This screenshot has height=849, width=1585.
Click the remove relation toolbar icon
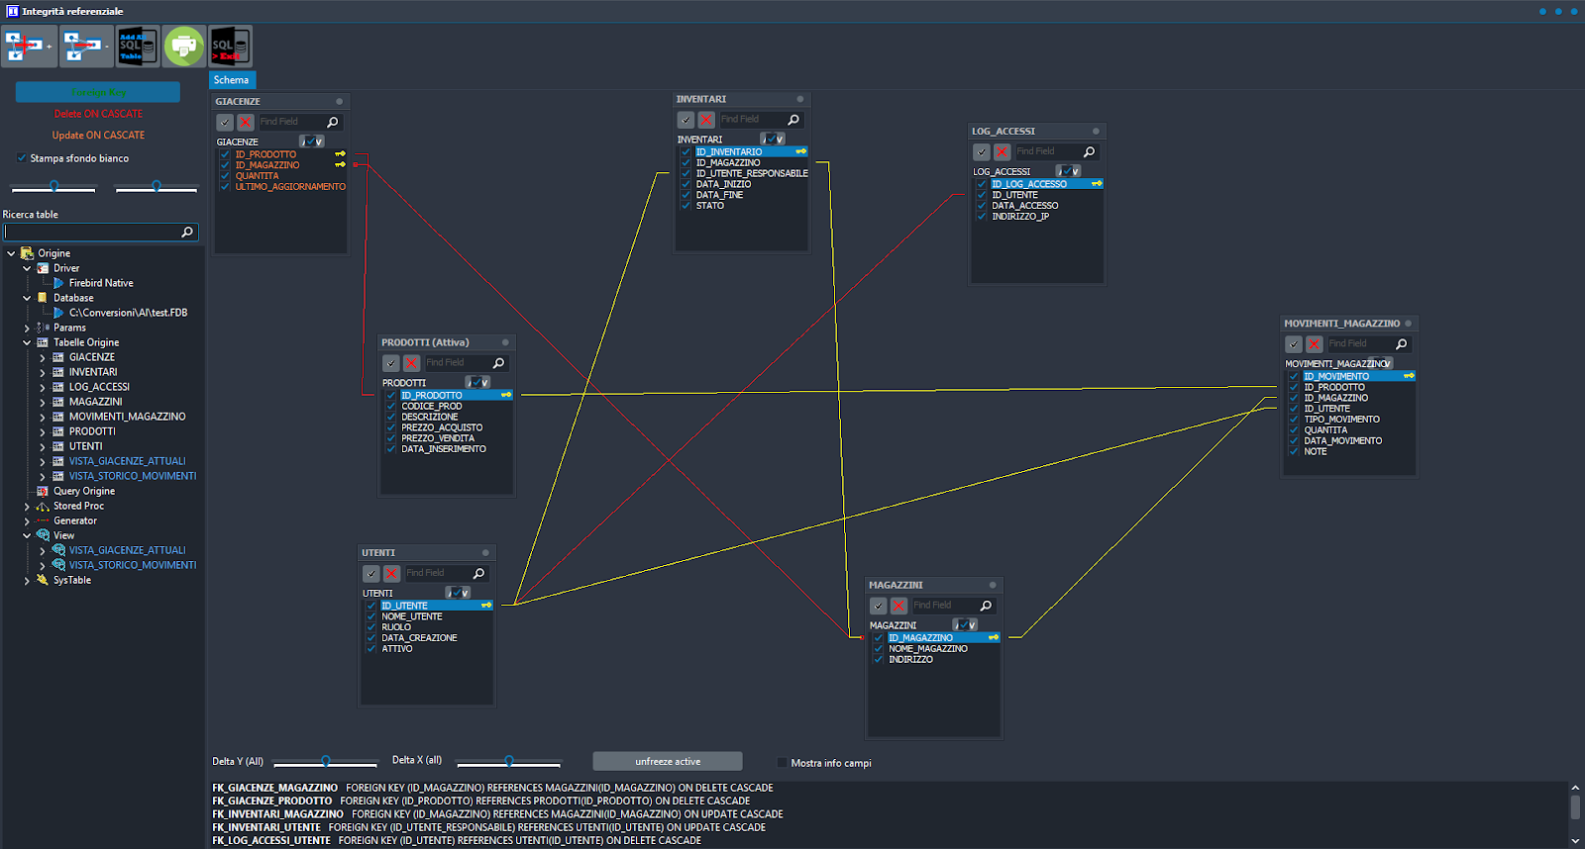(x=84, y=46)
